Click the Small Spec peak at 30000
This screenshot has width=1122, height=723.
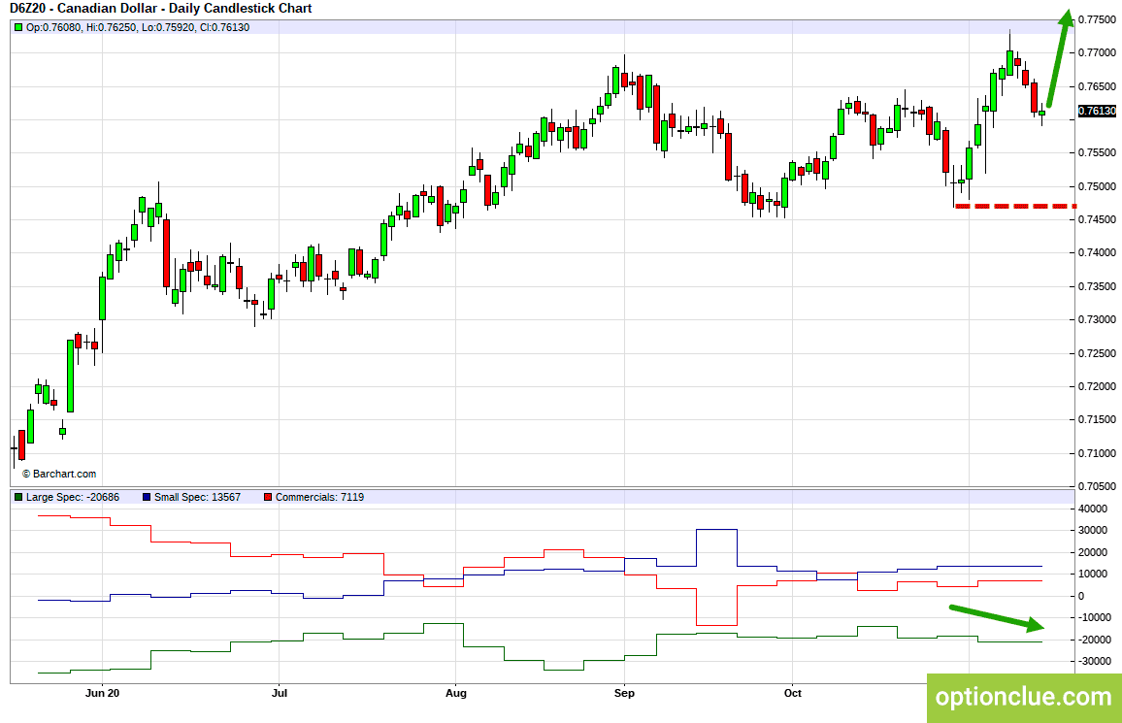[x=716, y=530]
